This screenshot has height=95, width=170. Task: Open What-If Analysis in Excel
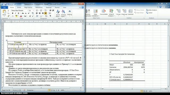[x=111, y=13]
